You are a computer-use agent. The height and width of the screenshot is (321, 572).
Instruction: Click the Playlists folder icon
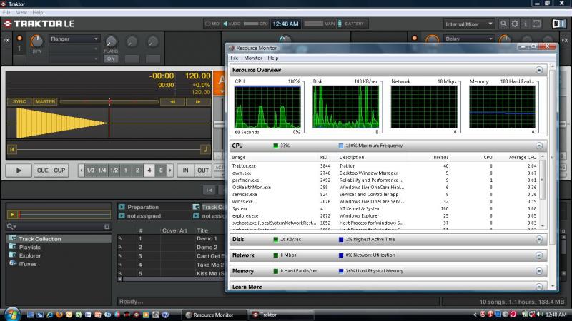click(13, 247)
